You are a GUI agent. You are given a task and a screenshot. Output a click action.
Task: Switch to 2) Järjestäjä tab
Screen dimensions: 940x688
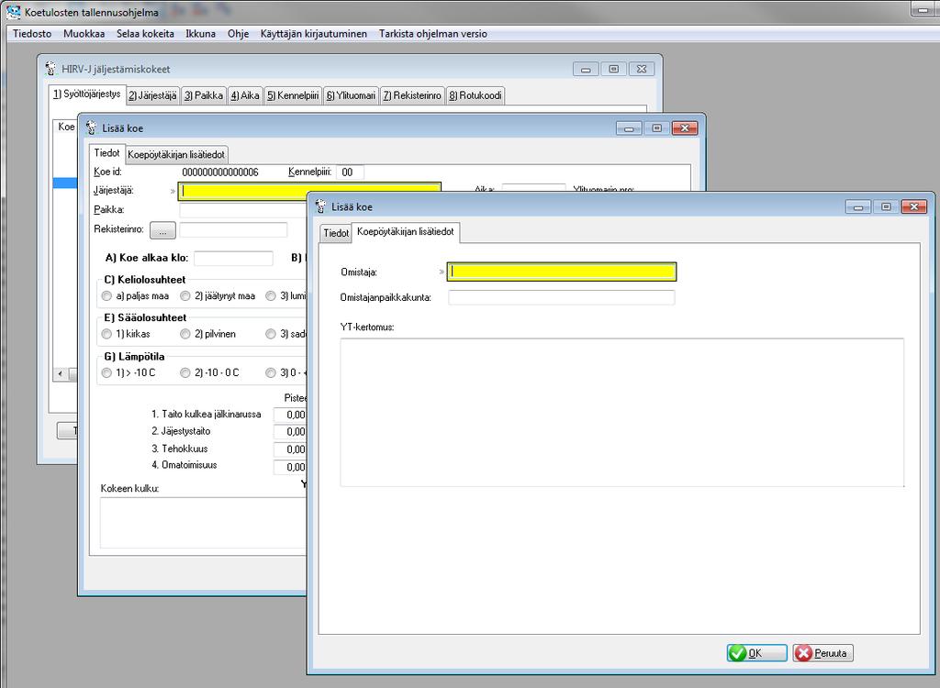point(152,95)
